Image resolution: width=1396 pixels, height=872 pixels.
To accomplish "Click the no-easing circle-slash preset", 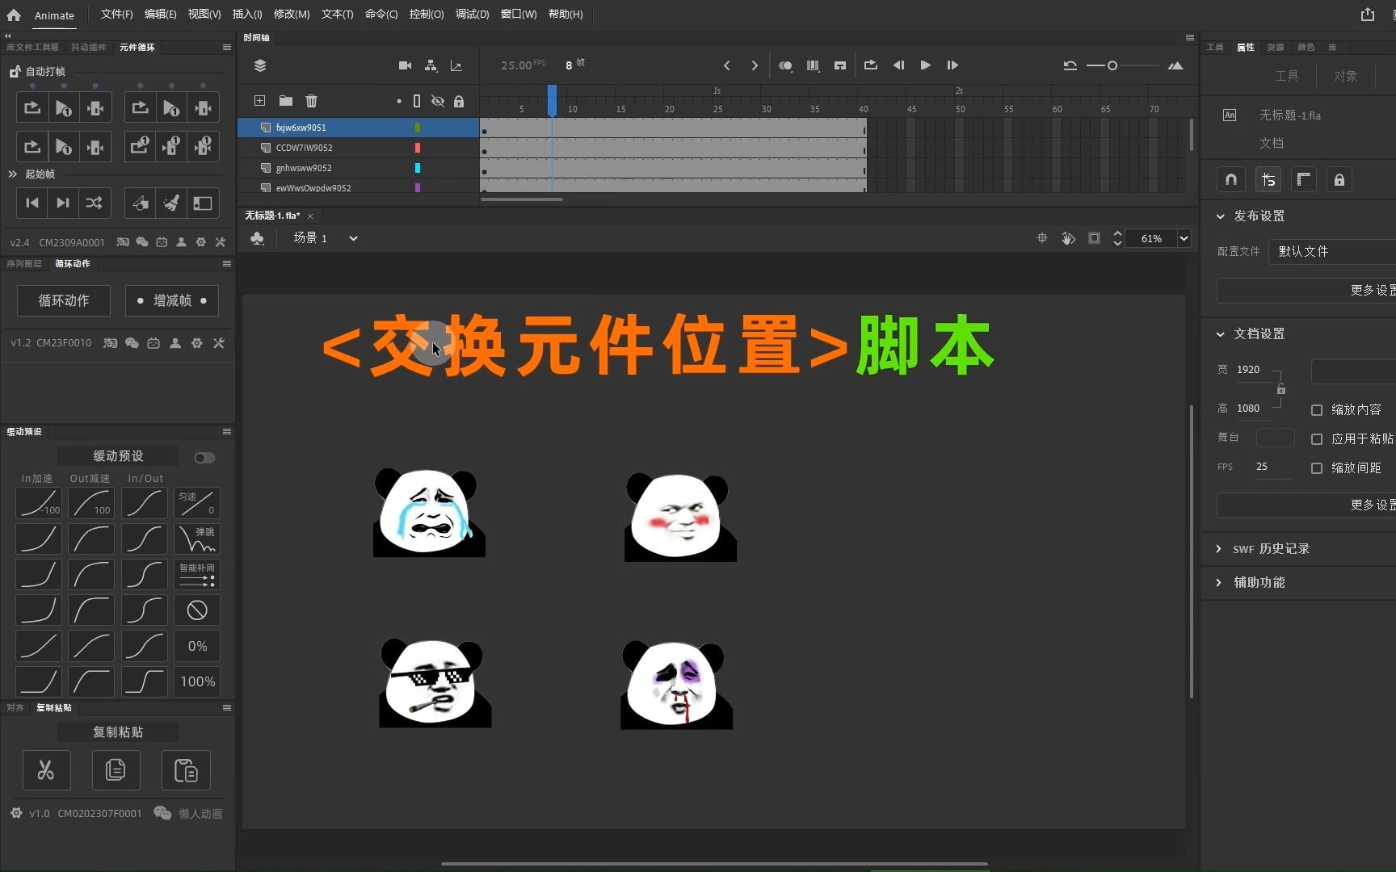I will point(197,610).
